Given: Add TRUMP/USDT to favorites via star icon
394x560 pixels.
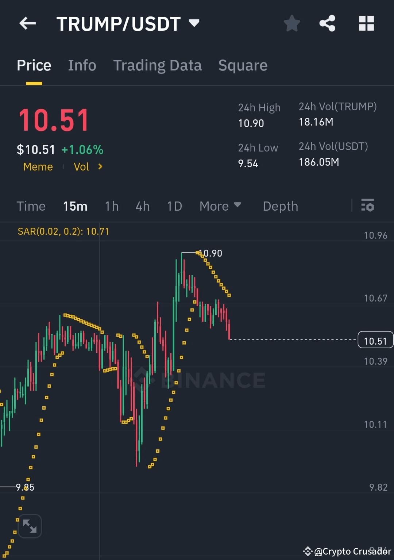Looking at the screenshot, I should (292, 23).
